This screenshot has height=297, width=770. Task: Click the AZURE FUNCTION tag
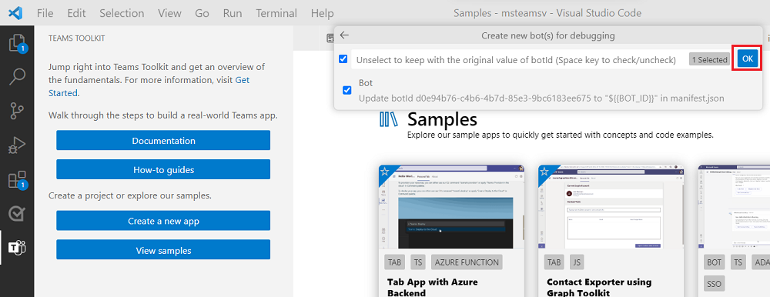(467, 262)
